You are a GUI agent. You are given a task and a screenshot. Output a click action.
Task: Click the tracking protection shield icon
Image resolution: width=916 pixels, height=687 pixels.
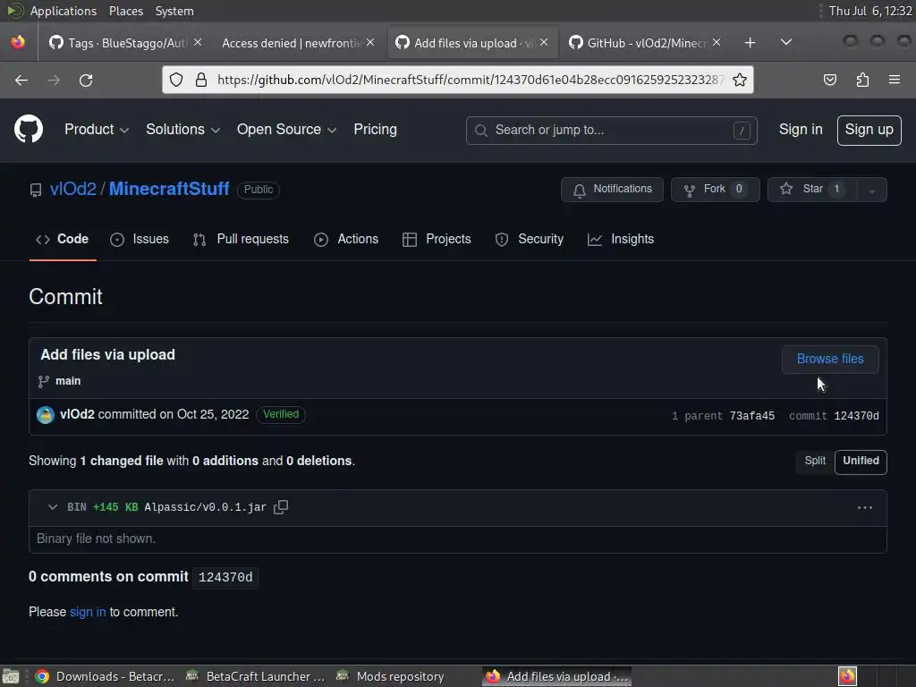(176, 80)
